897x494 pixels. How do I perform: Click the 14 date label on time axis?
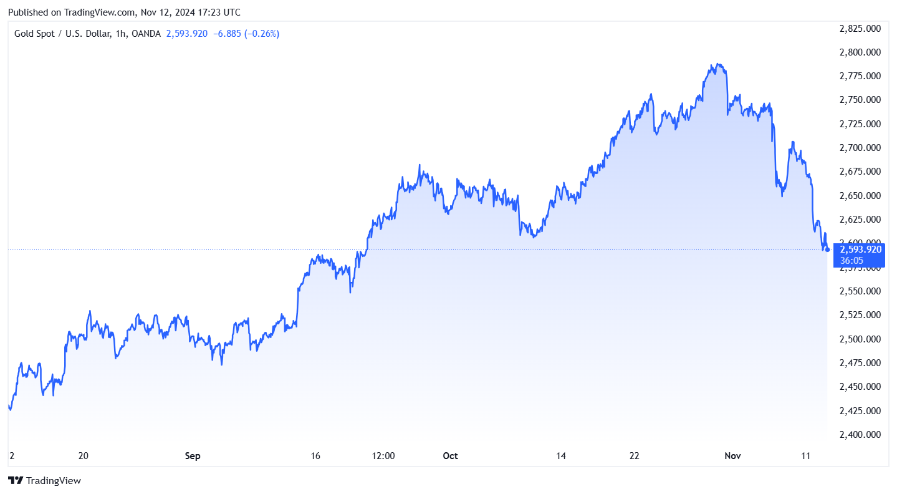[x=562, y=456]
